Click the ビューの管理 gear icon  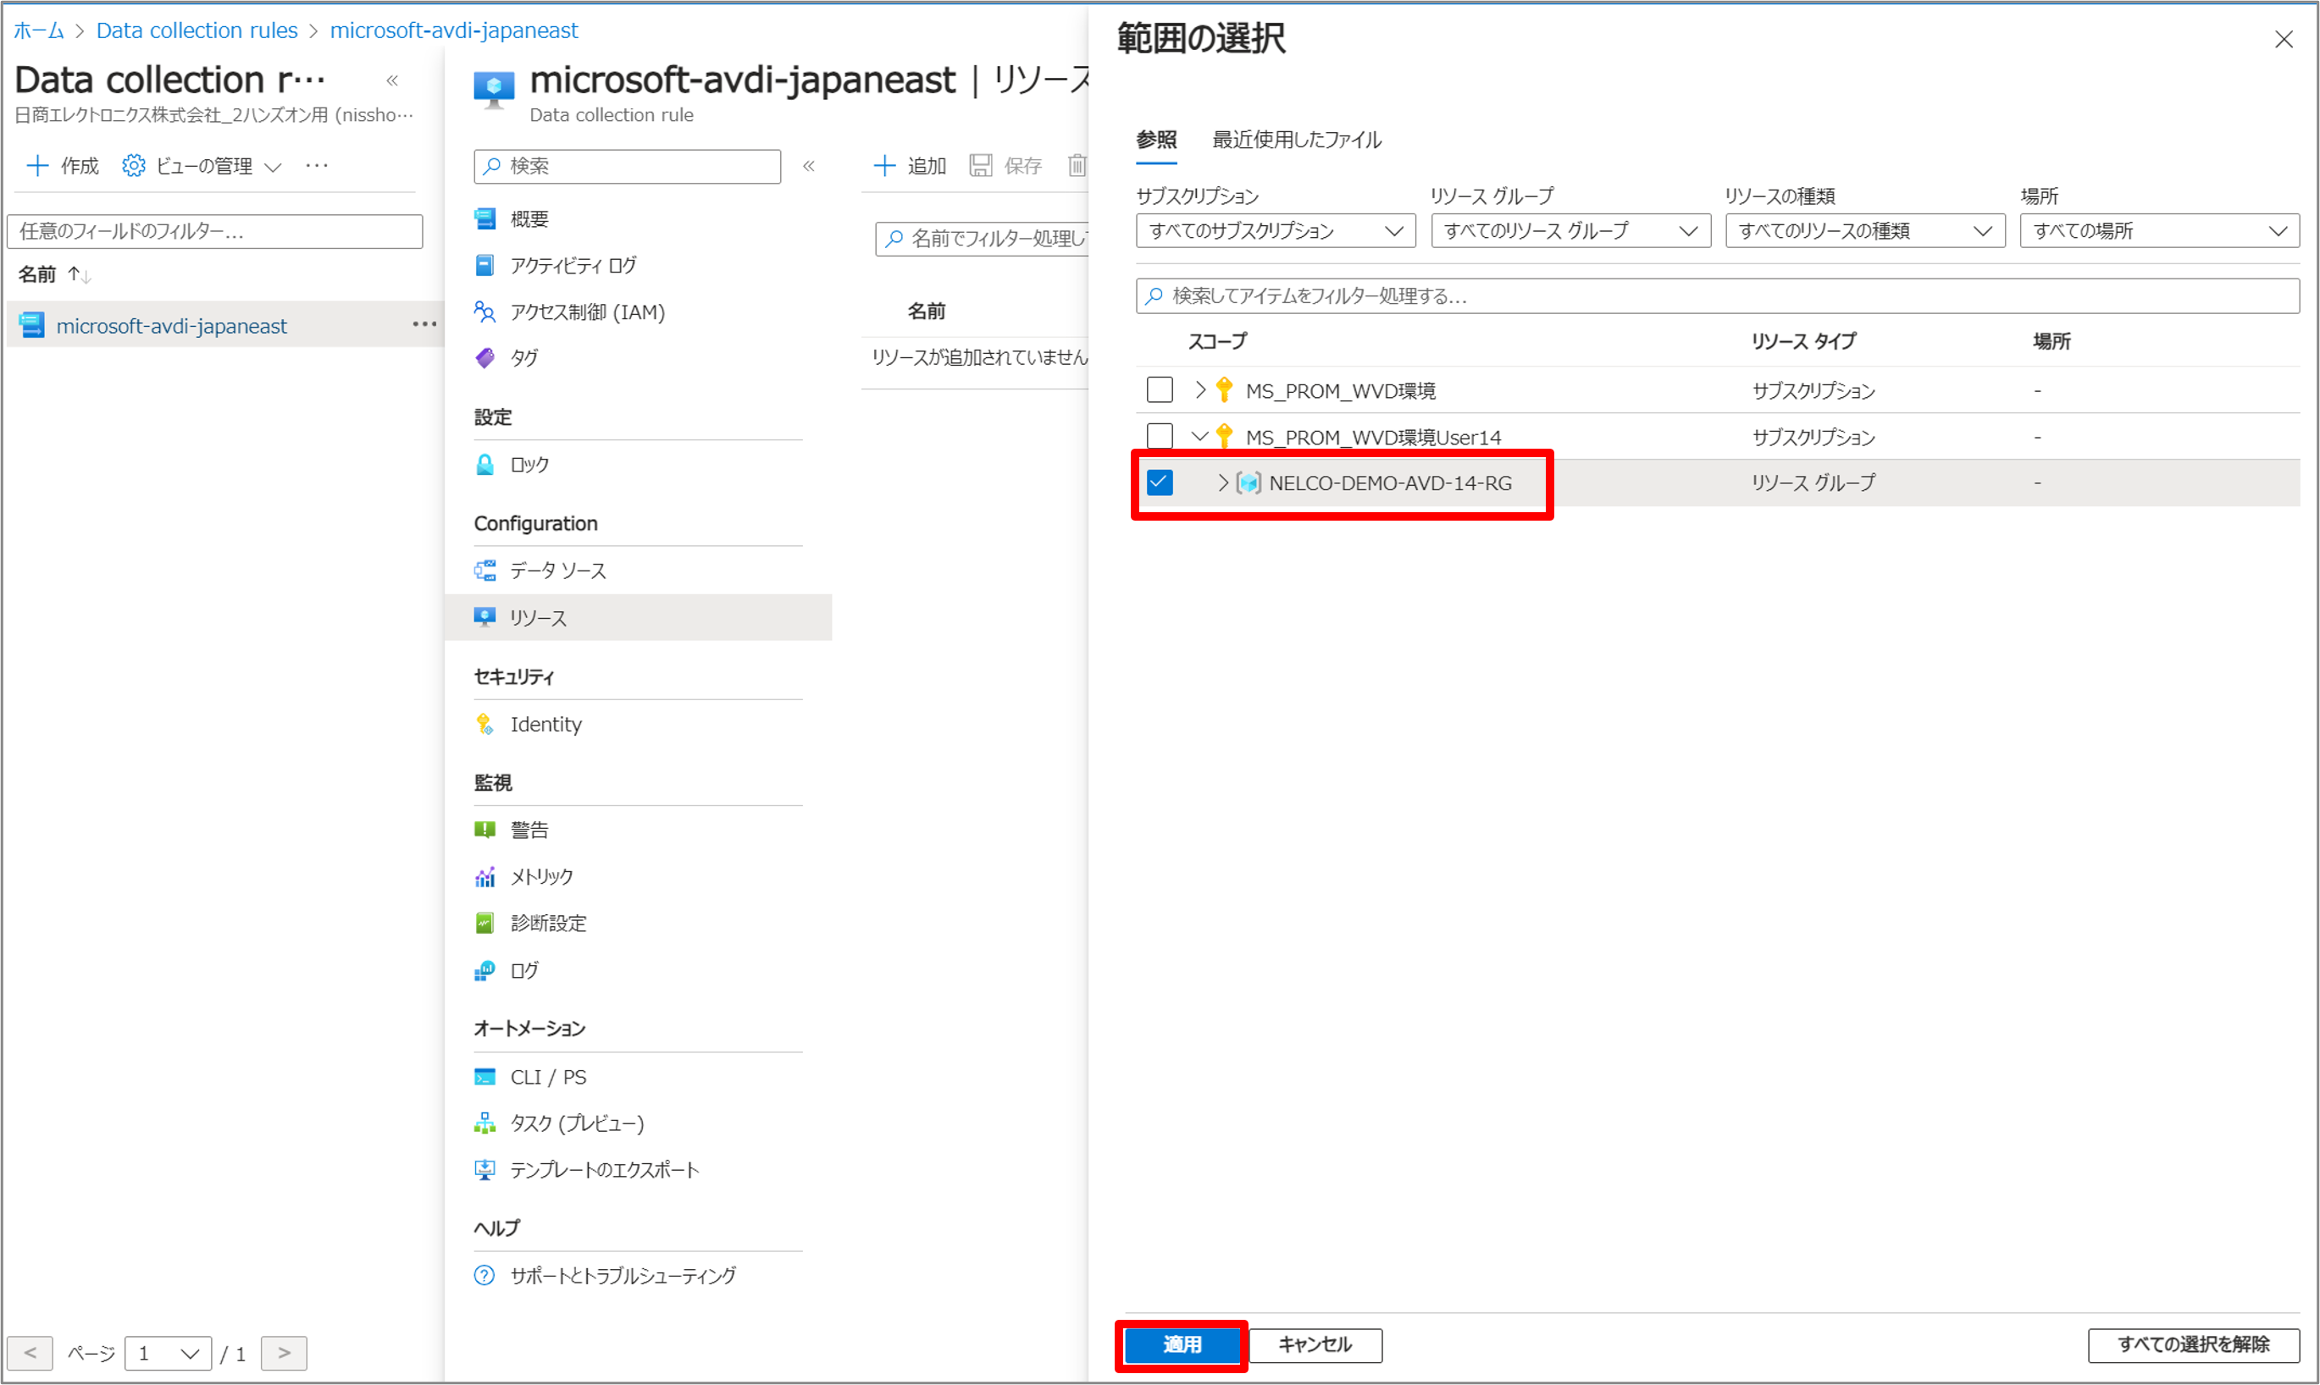coord(134,165)
